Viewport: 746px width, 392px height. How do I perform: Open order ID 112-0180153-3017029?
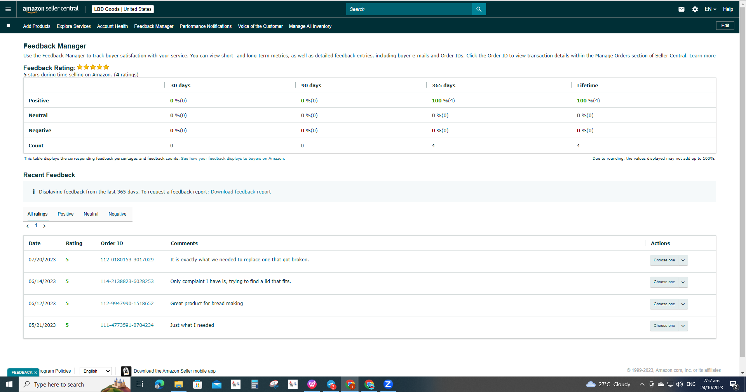[x=127, y=260]
